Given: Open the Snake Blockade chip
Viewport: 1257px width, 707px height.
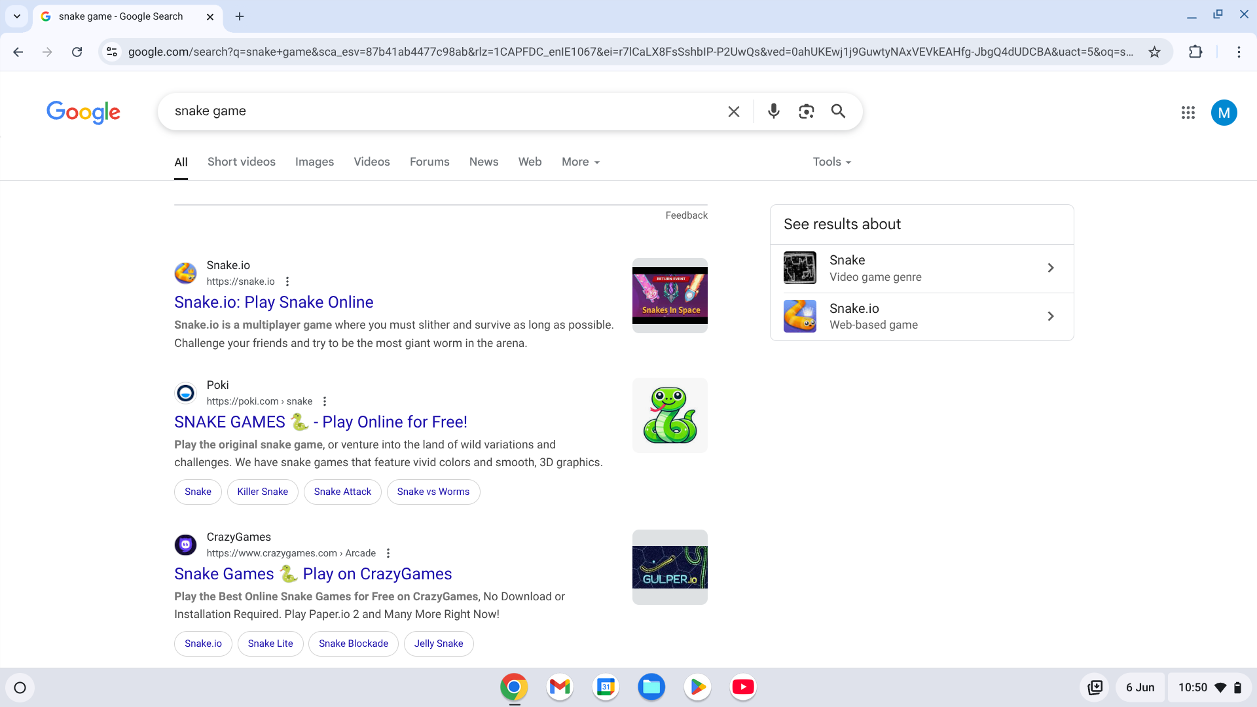Looking at the screenshot, I should click(x=354, y=644).
